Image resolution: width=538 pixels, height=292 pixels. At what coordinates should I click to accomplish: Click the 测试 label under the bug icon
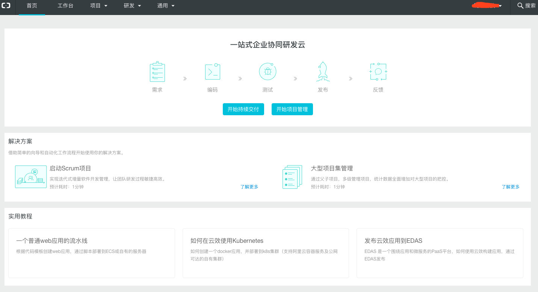(267, 90)
